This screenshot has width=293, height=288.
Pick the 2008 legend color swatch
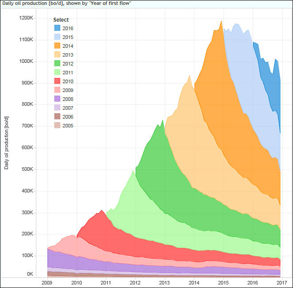pyautogui.click(x=57, y=99)
